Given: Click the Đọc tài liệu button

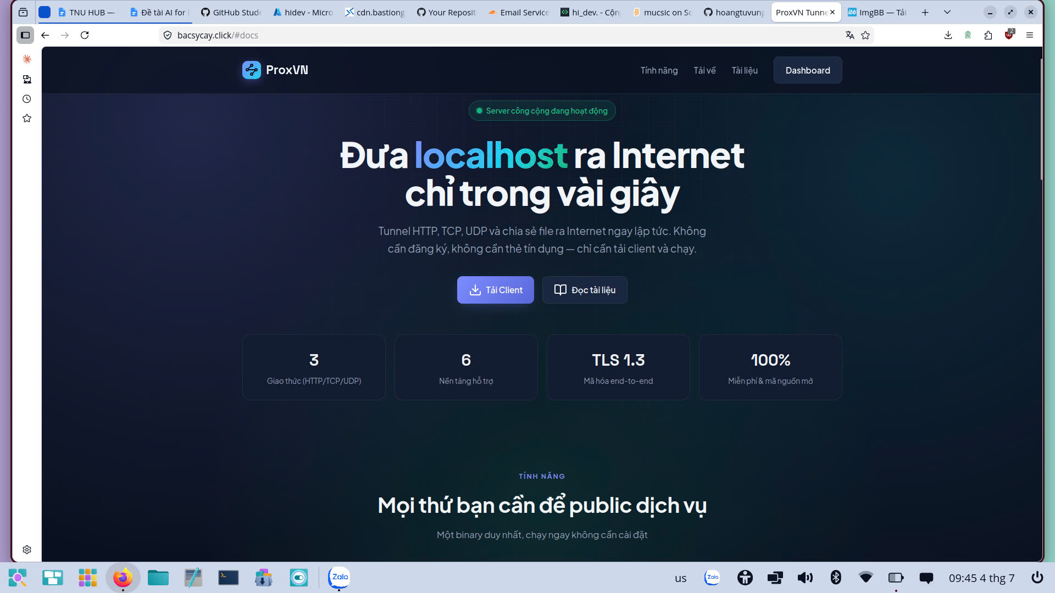Looking at the screenshot, I should (585, 290).
